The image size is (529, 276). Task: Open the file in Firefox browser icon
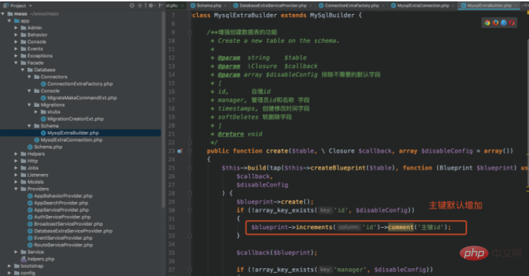[x=495, y=22]
